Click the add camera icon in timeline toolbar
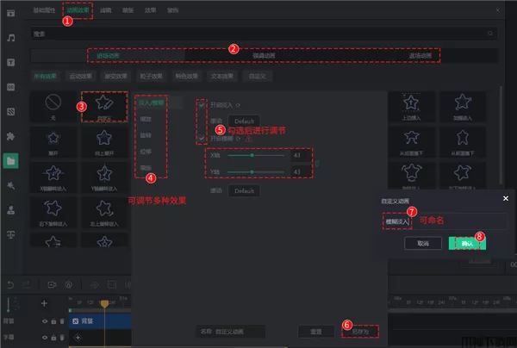The width and height of the screenshot is (517, 348). click(52, 285)
